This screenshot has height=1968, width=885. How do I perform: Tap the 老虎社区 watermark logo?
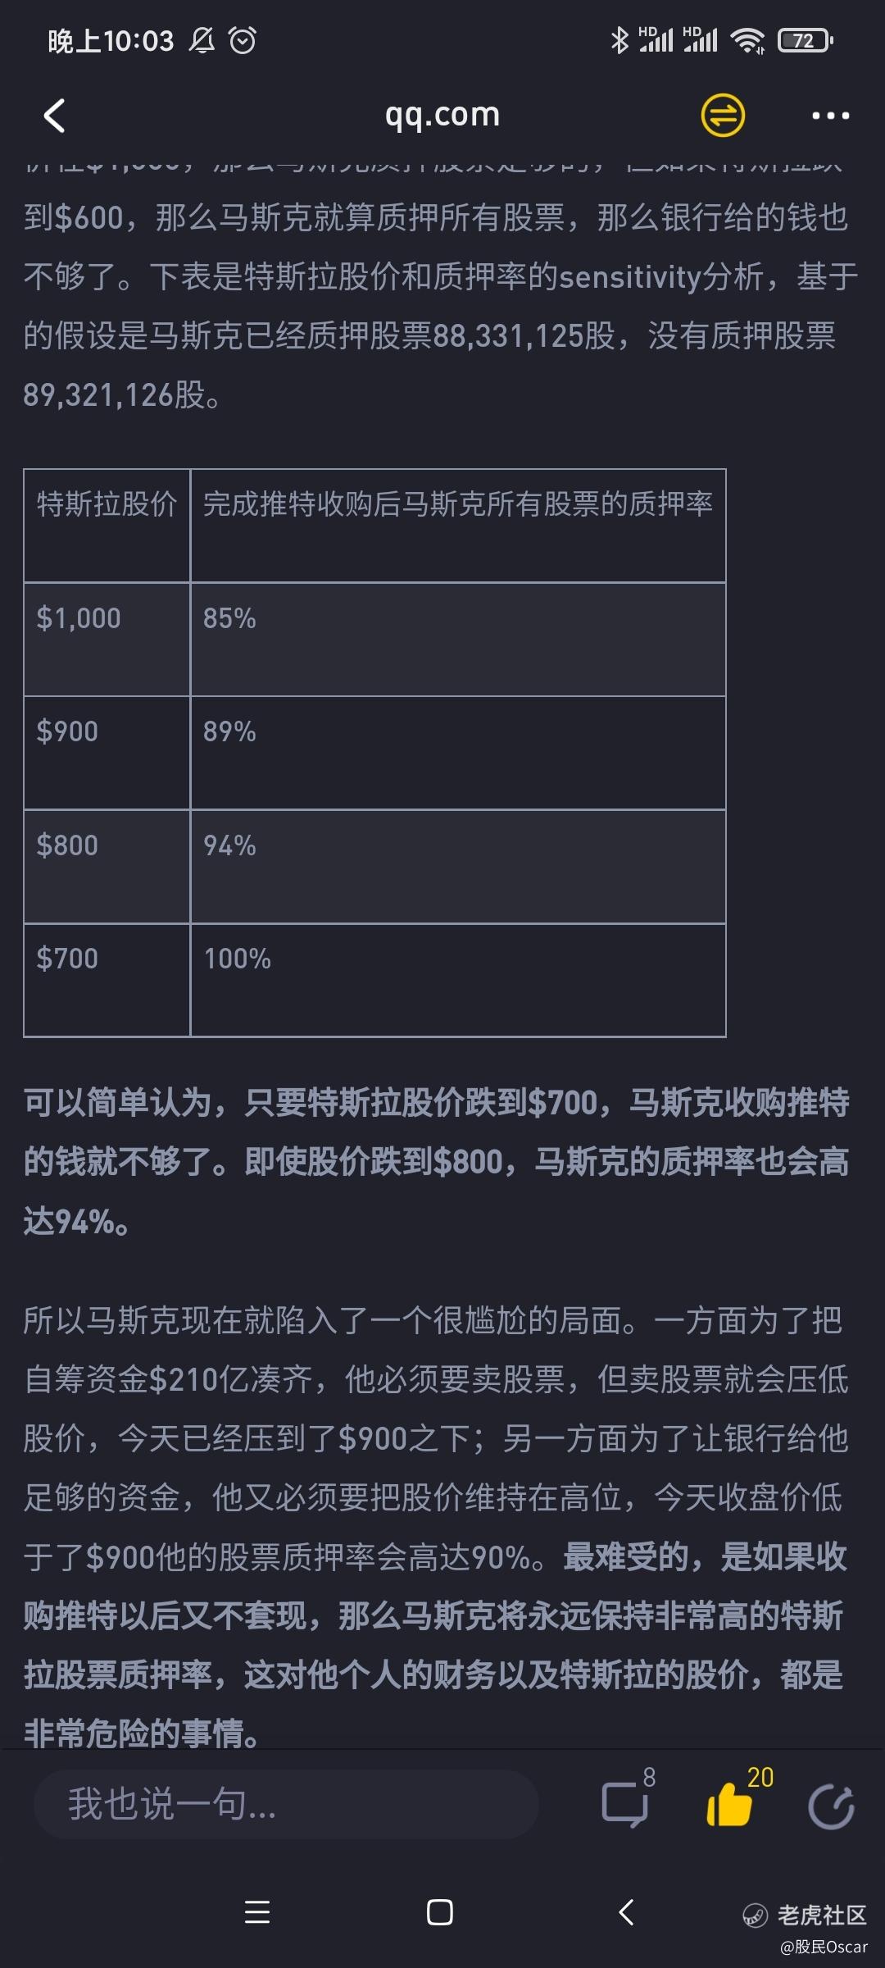tap(804, 1915)
